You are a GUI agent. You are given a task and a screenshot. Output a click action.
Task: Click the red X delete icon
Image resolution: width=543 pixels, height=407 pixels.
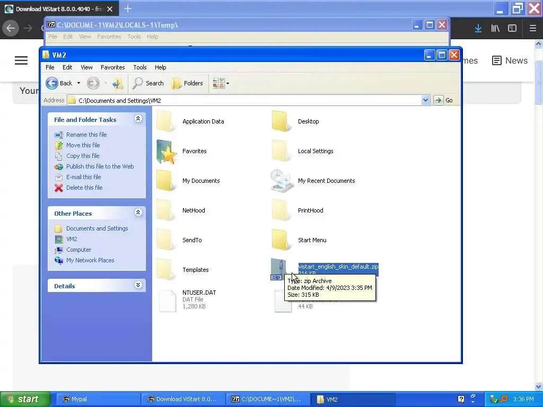click(59, 188)
